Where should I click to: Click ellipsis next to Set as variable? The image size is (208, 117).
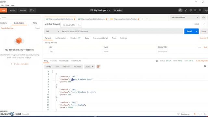point(79,25)
